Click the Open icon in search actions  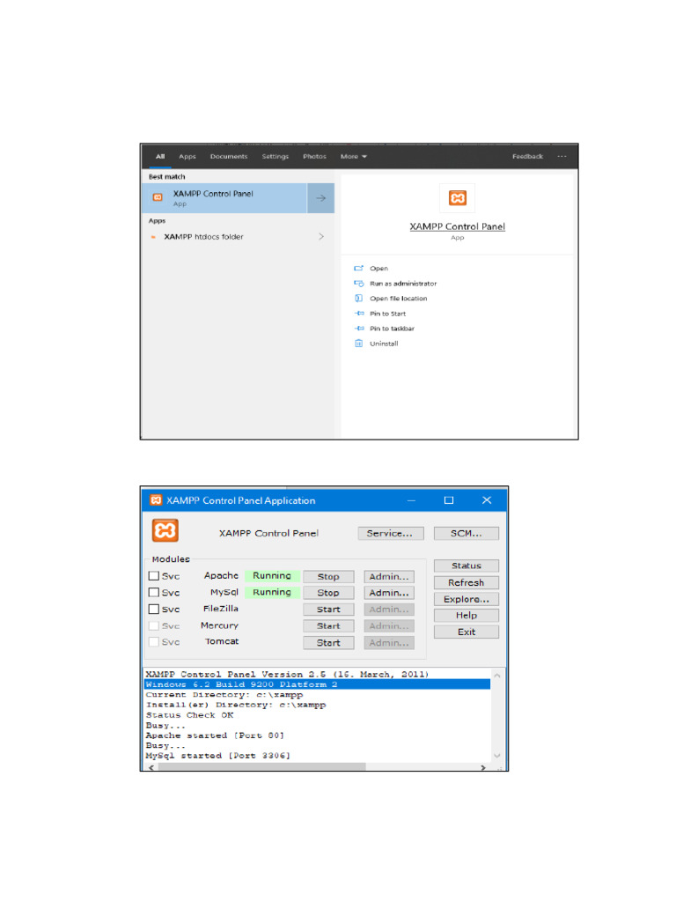(x=359, y=268)
